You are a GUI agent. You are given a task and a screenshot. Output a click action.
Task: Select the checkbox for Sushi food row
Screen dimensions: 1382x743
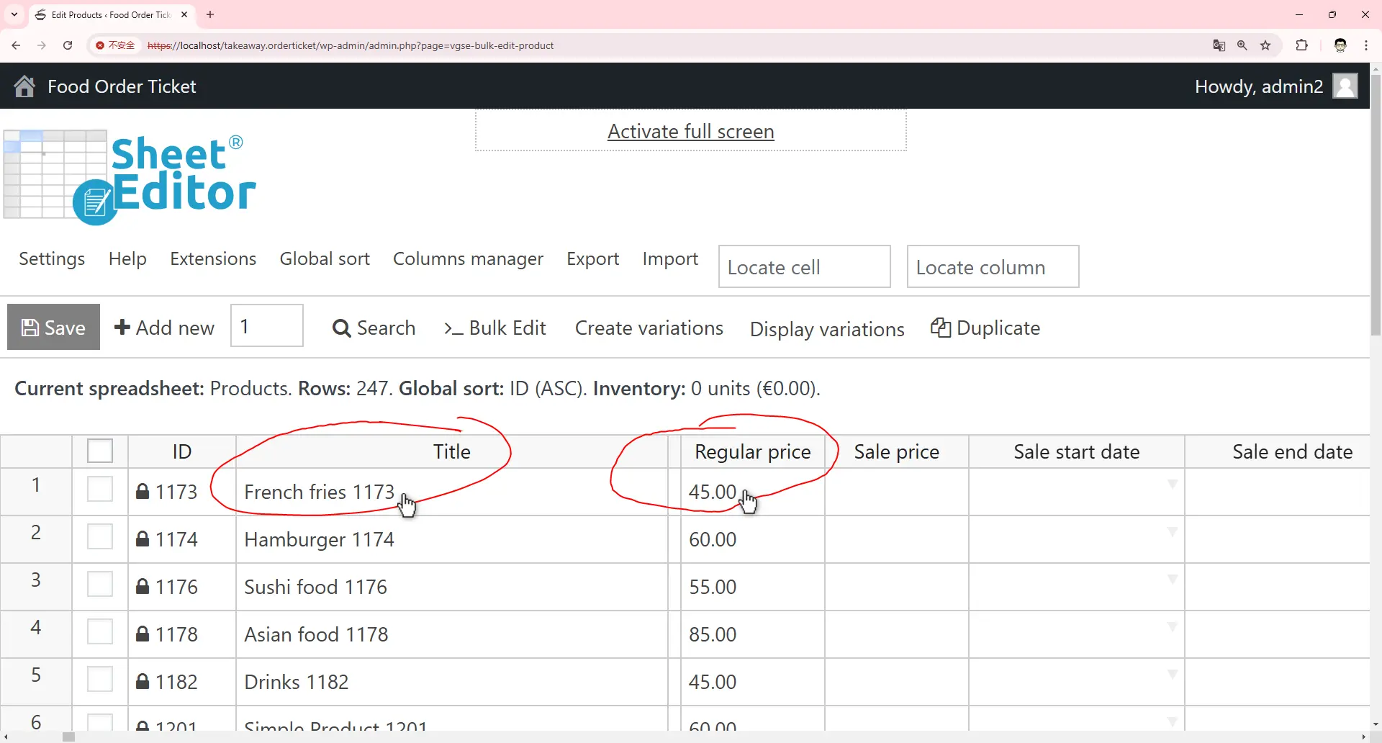coord(100,585)
